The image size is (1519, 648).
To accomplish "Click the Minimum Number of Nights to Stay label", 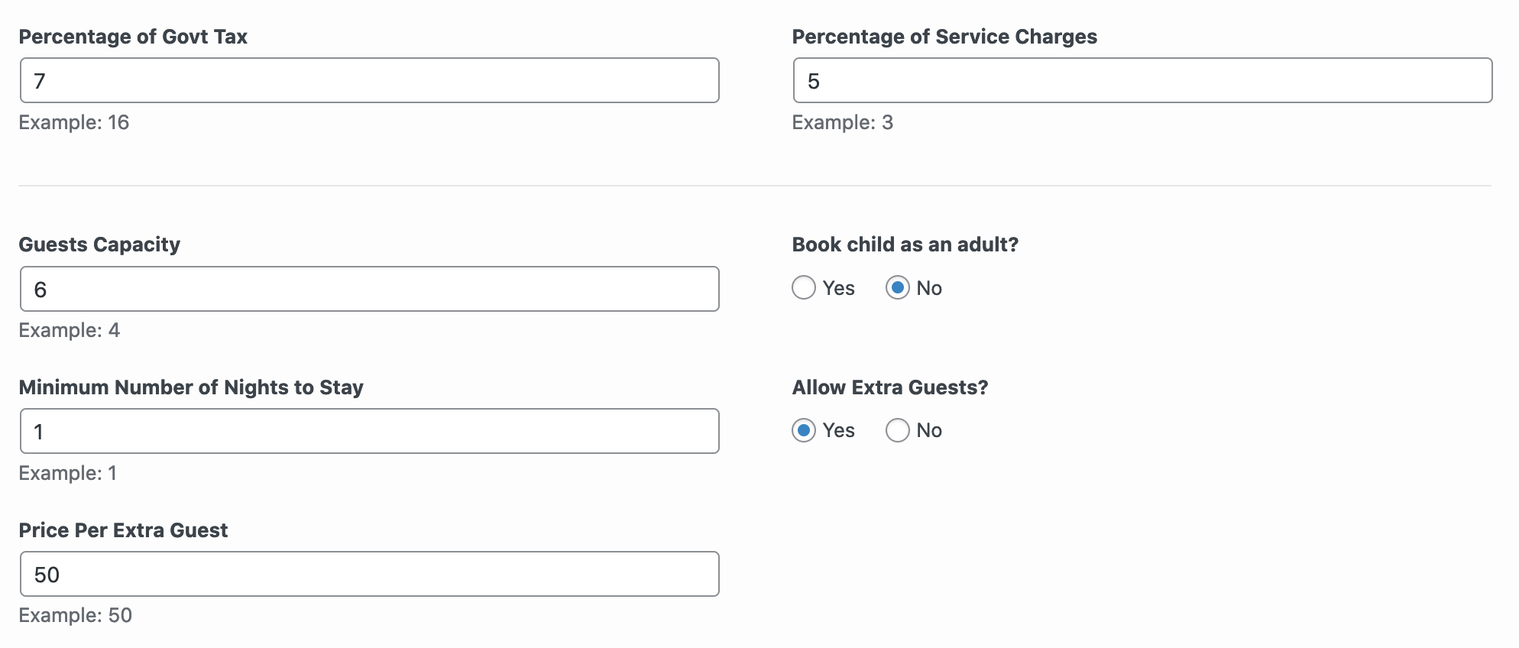I will coord(191,387).
